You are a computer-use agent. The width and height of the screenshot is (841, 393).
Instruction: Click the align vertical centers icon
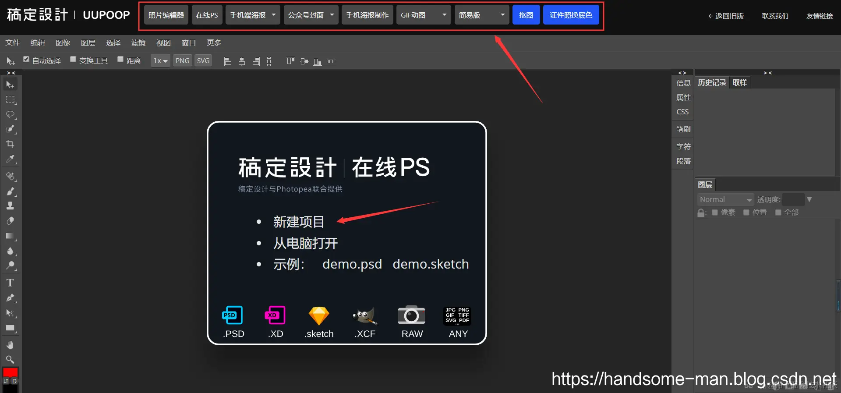(x=304, y=61)
